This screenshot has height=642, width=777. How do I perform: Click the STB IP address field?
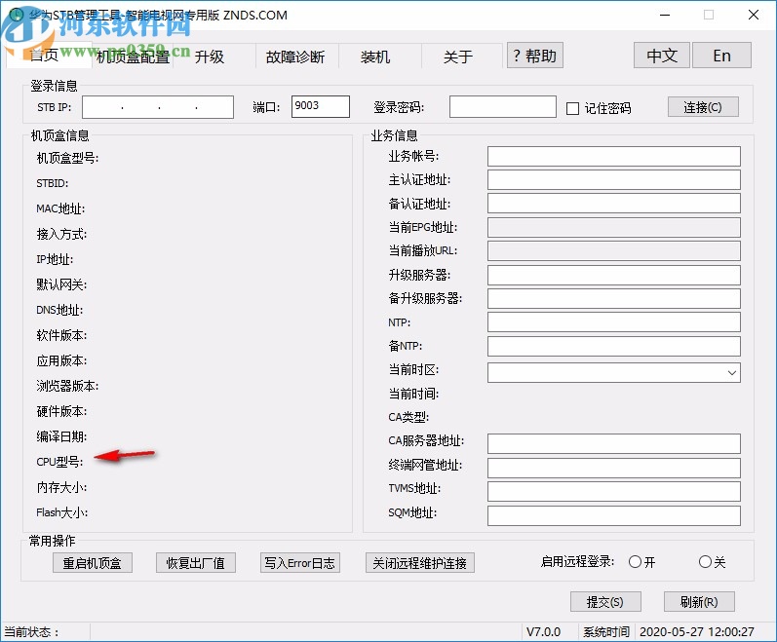(158, 107)
